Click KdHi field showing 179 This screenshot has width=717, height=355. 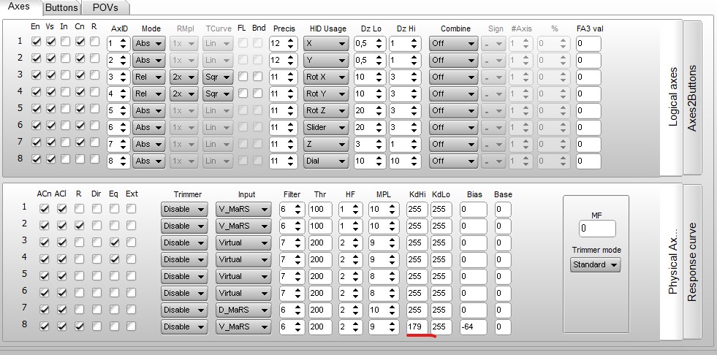click(x=417, y=327)
